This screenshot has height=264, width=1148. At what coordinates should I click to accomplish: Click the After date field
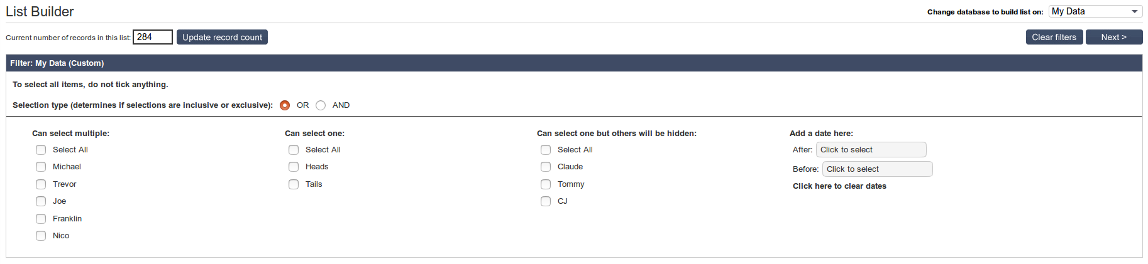(x=871, y=150)
